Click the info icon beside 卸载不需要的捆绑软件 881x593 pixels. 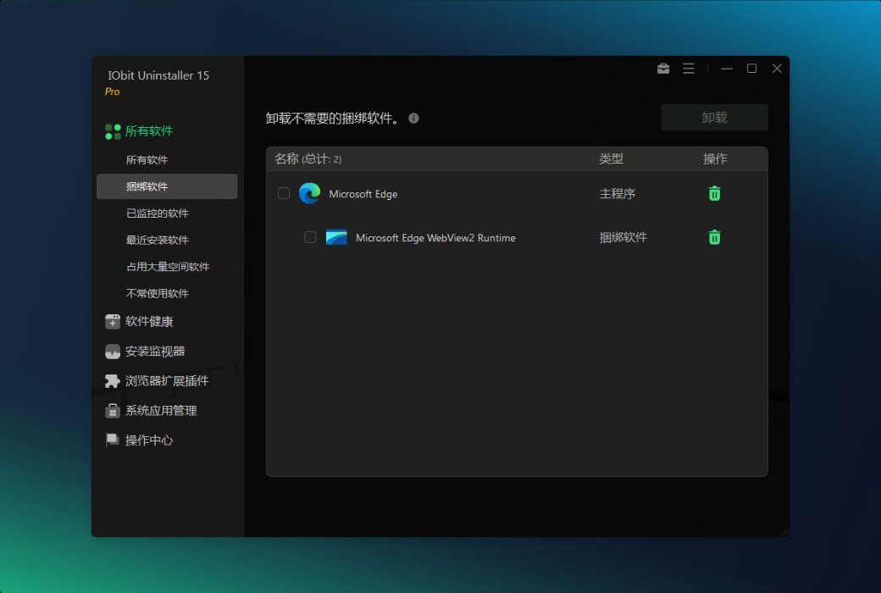point(413,118)
